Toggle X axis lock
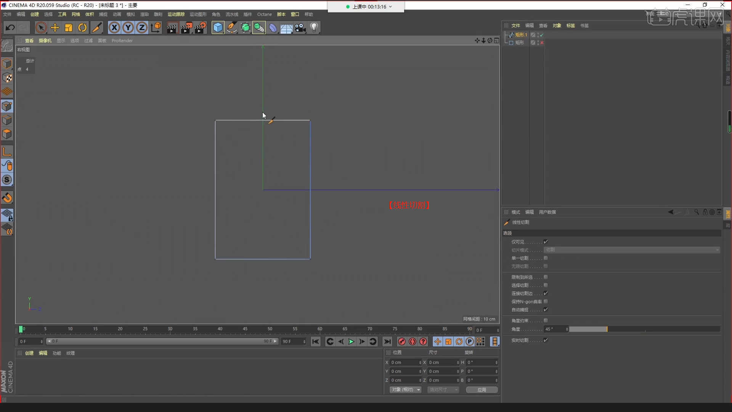 tap(114, 27)
